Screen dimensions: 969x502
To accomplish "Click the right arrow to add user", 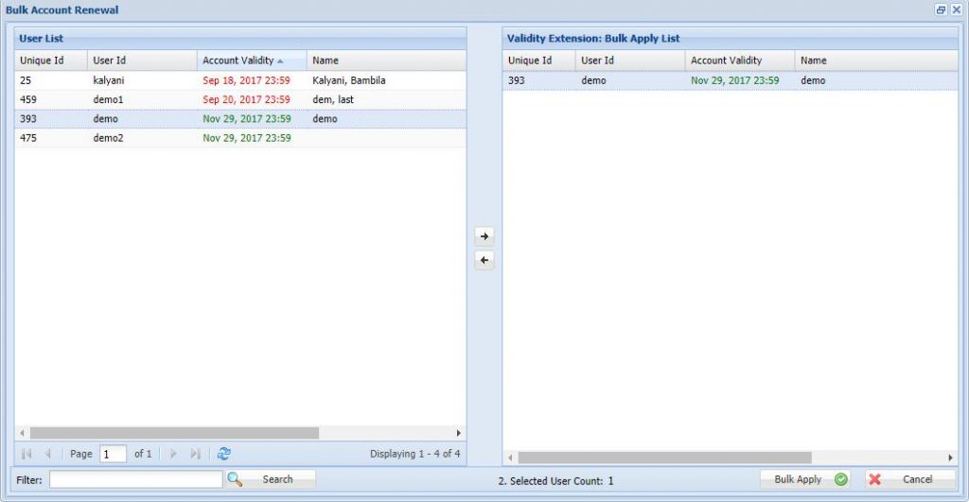I will tap(484, 237).
